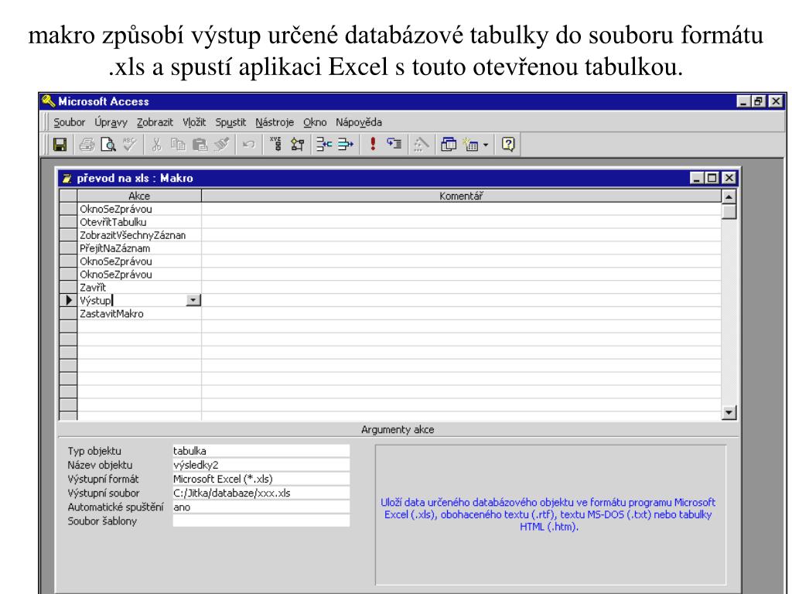The height and width of the screenshot is (594, 792).
Task: Toggle the Conditions column icon
Action: [x=295, y=145]
